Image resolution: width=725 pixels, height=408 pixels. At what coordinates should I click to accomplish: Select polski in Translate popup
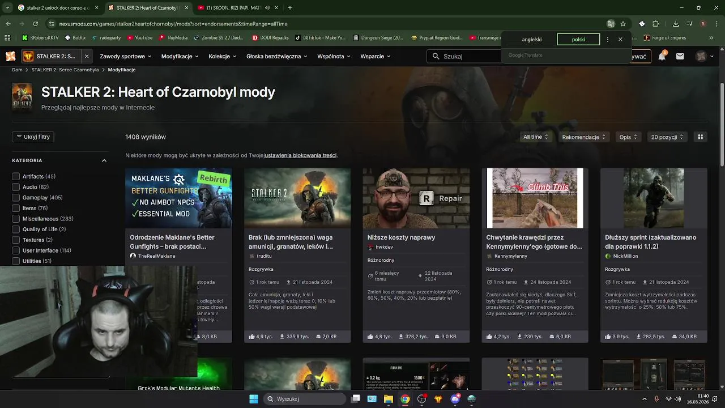(x=578, y=40)
